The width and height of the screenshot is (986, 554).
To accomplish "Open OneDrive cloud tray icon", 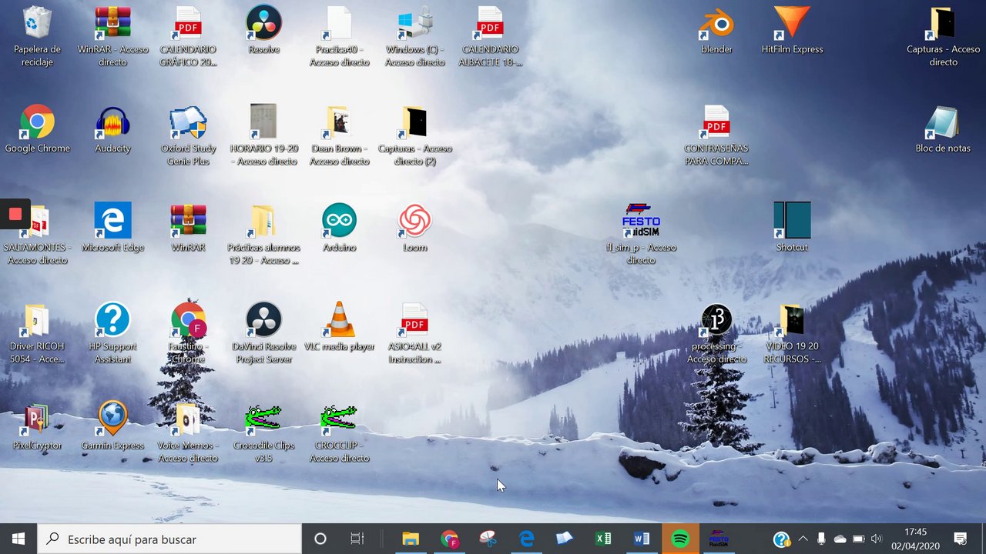I will 840,539.
